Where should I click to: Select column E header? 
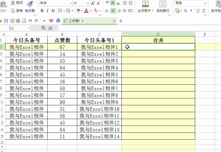[x=205, y=34]
